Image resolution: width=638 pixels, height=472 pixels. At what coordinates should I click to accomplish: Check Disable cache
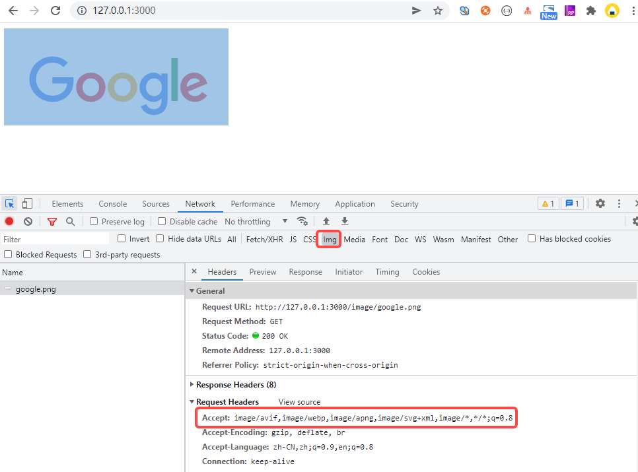(x=162, y=221)
